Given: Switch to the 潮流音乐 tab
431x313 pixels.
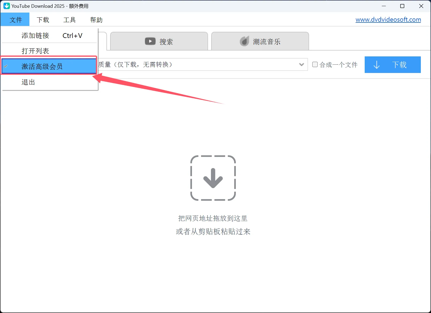Looking at the screenshot, I should [260, 41].
